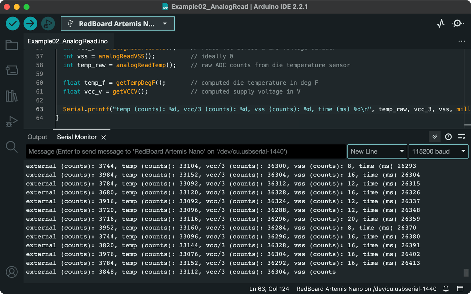The image size is (471, 294).
Task: Open the Sketchbook folder sidebar icon
Action: pos(12,45)
